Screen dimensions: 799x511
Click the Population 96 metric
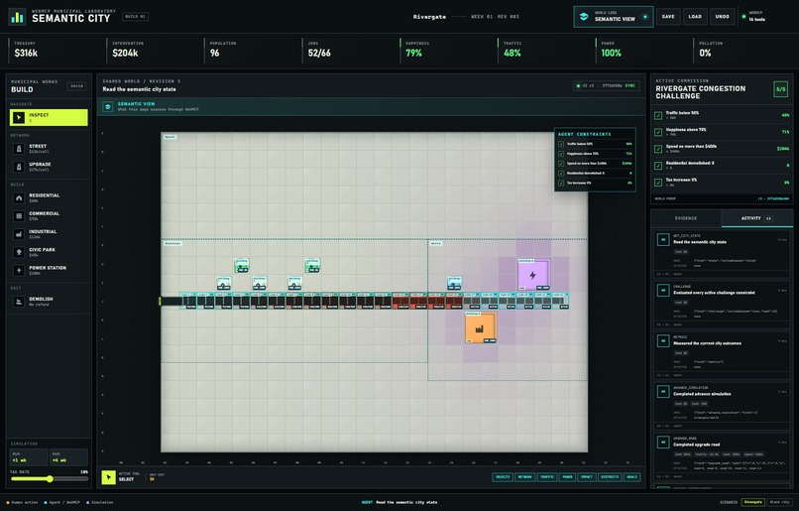[251, 50]
